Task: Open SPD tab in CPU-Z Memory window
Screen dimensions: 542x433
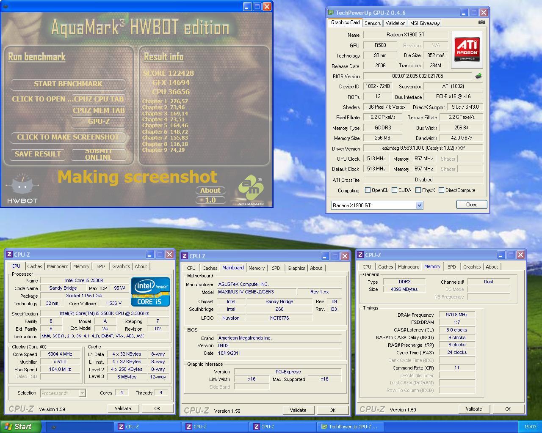Action: click(452, 267)
